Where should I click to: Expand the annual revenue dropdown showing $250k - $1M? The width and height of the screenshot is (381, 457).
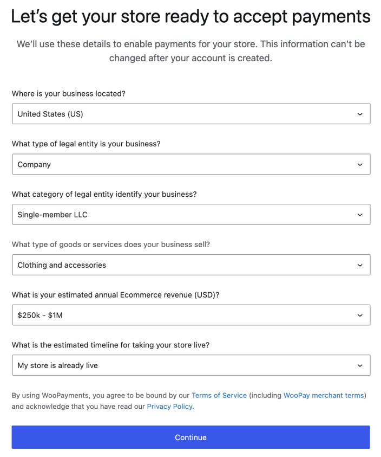coord(184,315)
